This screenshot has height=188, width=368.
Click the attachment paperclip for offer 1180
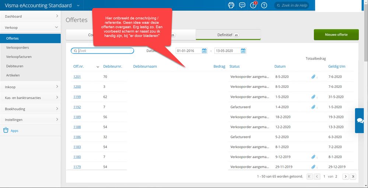click(313, 157)
